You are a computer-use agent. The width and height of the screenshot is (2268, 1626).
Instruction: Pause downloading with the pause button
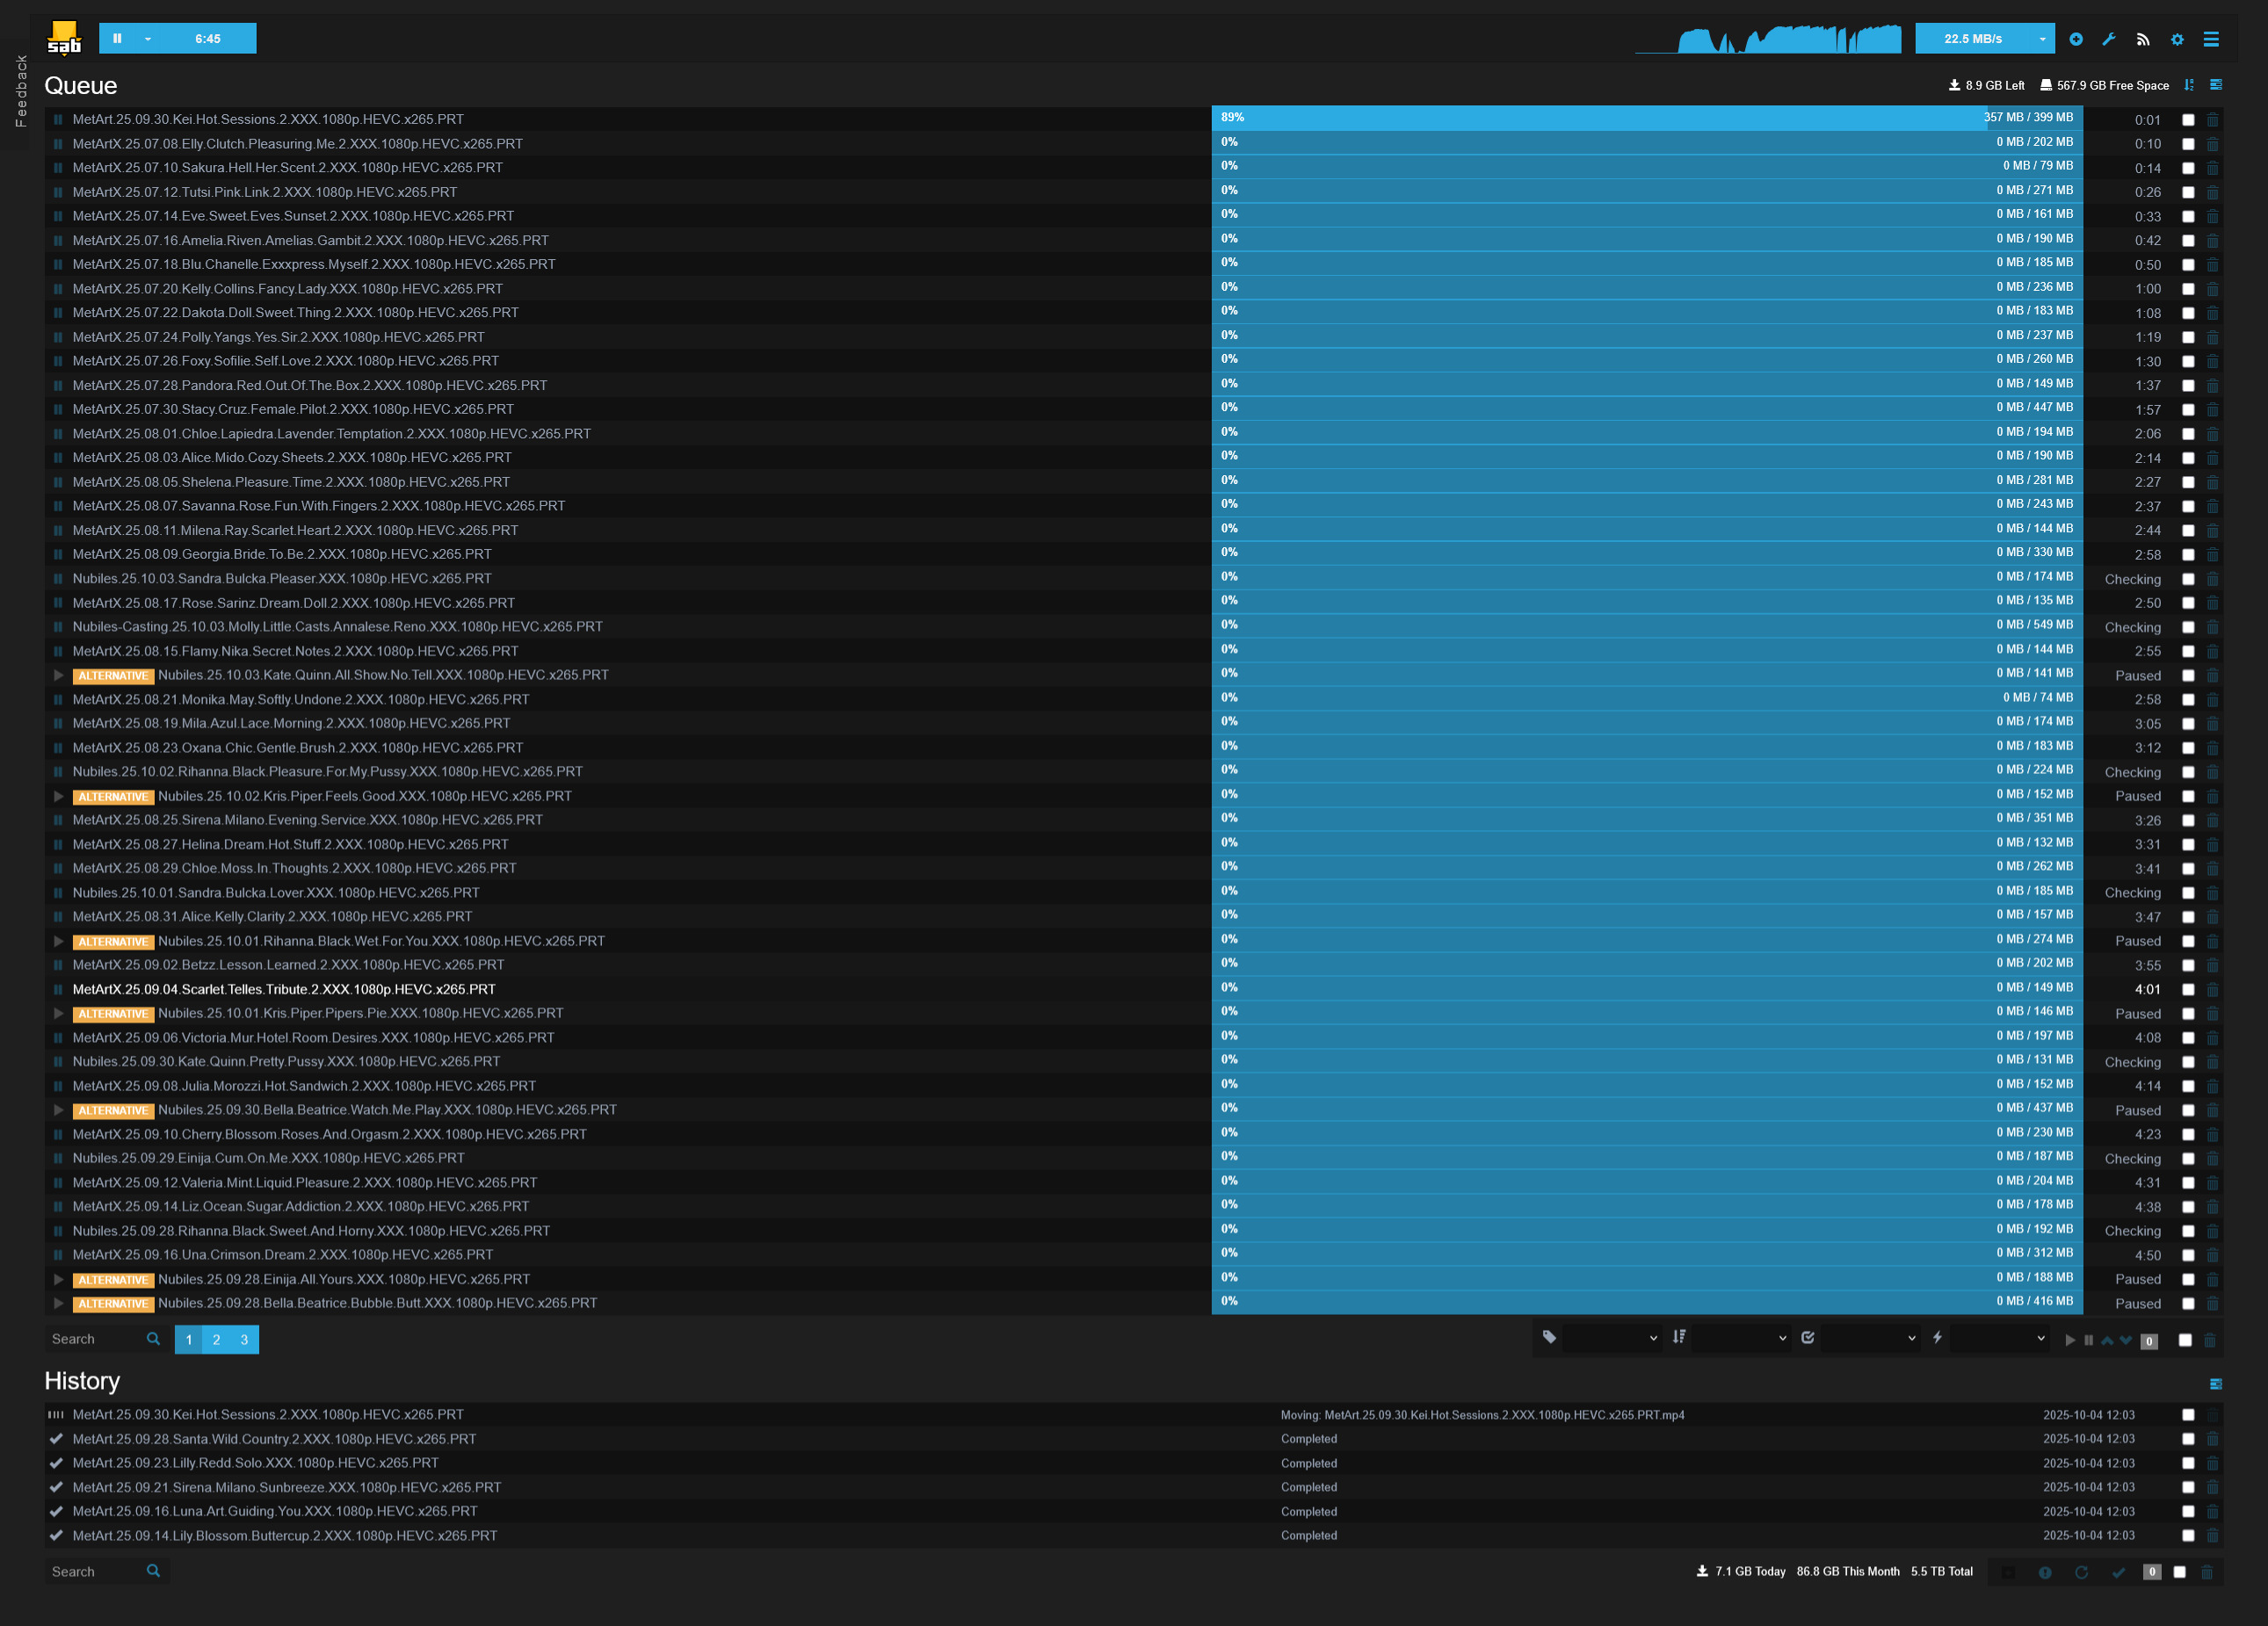coord(117,38)
